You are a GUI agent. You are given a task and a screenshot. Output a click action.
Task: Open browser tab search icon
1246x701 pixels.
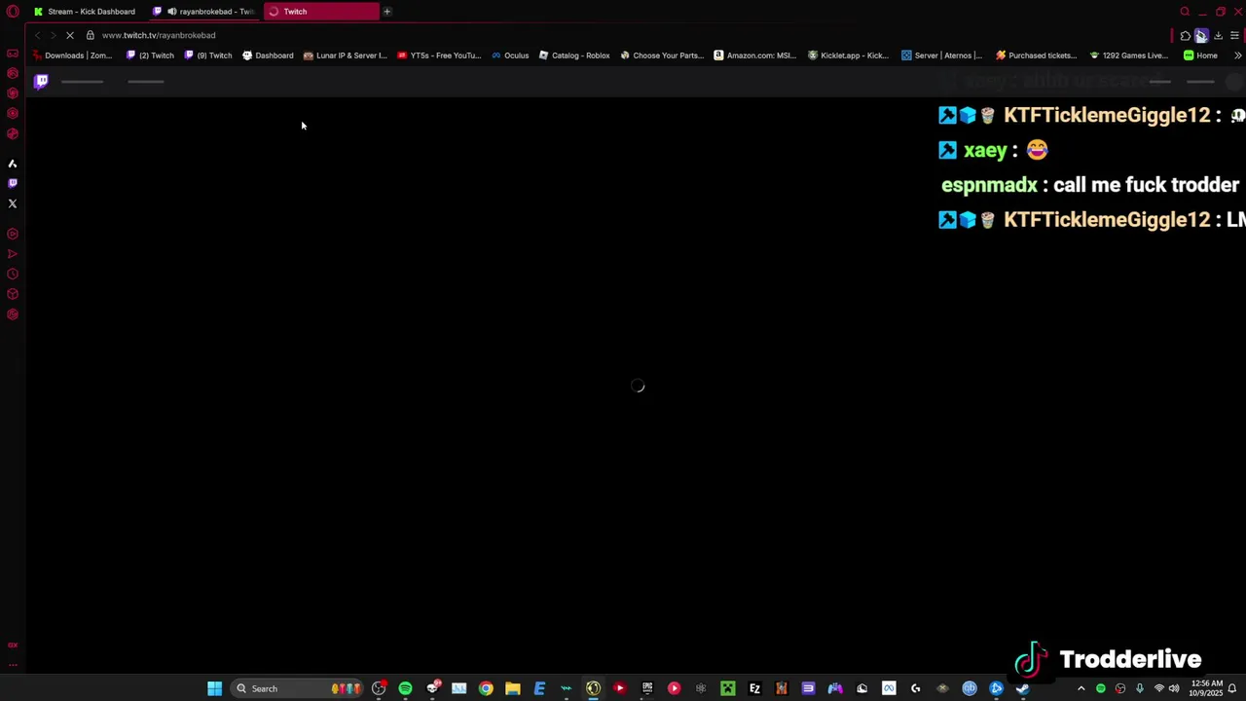[1185, 12]
